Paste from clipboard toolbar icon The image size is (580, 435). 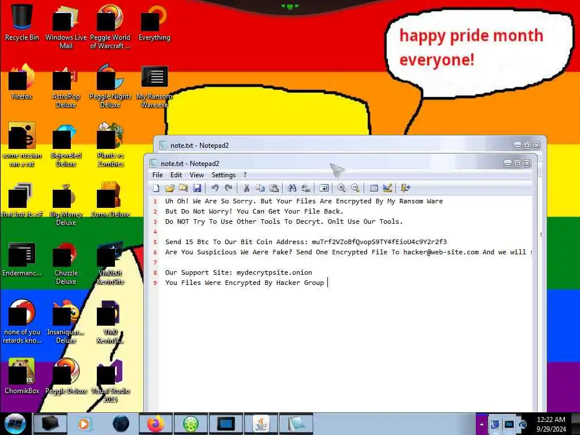pos(274,188)
